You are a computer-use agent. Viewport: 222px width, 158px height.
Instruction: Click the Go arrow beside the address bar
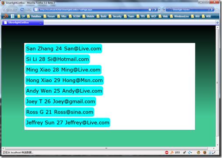coord(155,10)
